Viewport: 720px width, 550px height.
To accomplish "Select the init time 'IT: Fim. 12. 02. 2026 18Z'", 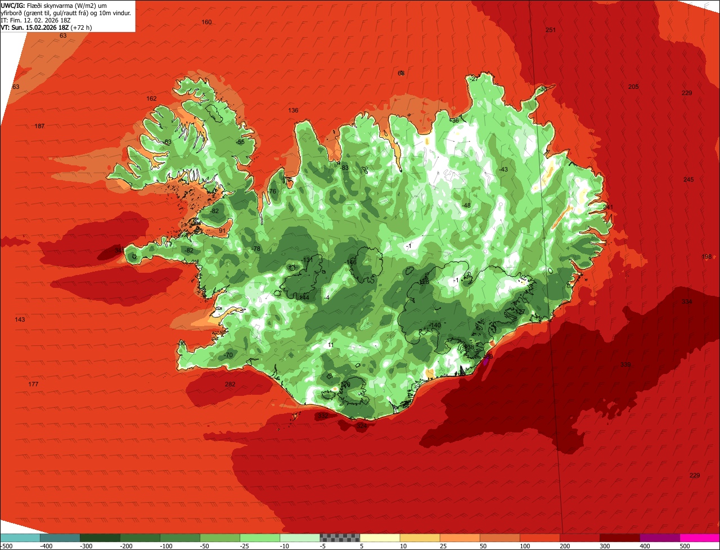I will [x=36, y=20].
